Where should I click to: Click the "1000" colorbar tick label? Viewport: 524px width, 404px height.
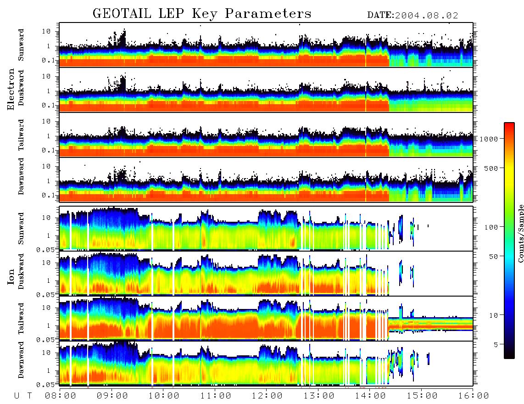[489, 139]
